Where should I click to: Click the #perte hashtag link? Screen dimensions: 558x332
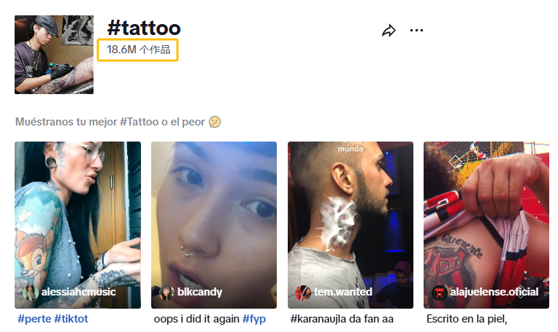point(34,319)
